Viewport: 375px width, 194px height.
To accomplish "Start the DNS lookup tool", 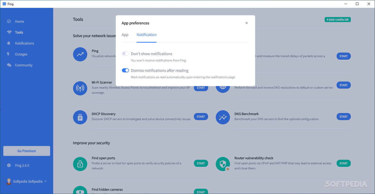I will (343, 85).
